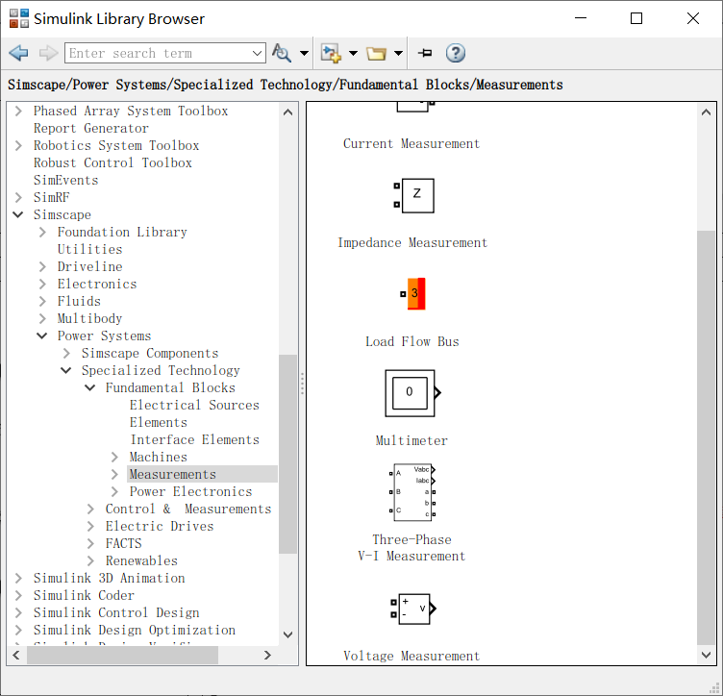The height and width of the screenshot is (696, 723).
Task: Click the forward navigation arrow
Action: click(x=48, y=53)
